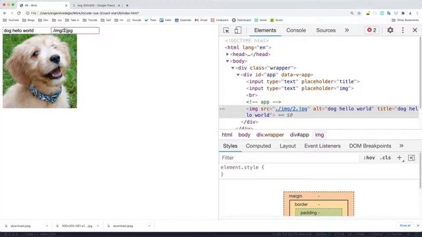Open the Calendar bookmark
422x237 pixels.
coord(183,20)
